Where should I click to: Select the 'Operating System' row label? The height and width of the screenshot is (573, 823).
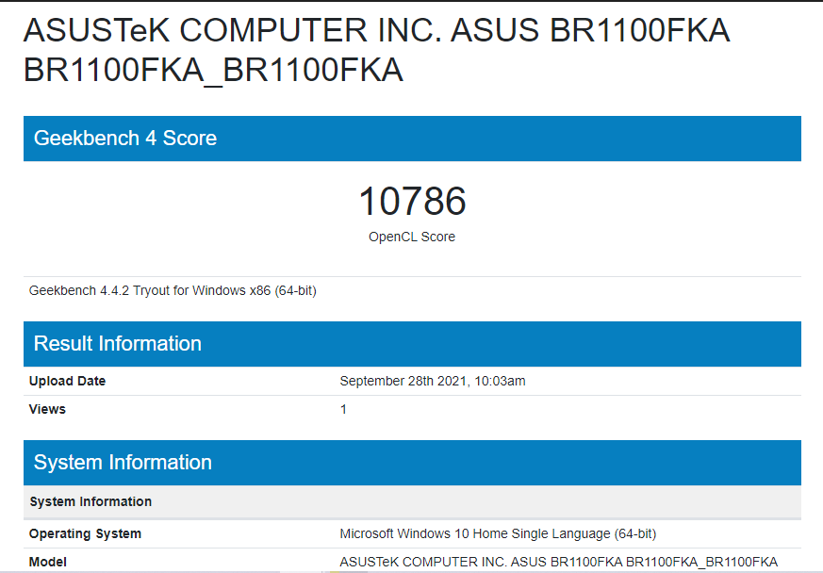(86, 534)
